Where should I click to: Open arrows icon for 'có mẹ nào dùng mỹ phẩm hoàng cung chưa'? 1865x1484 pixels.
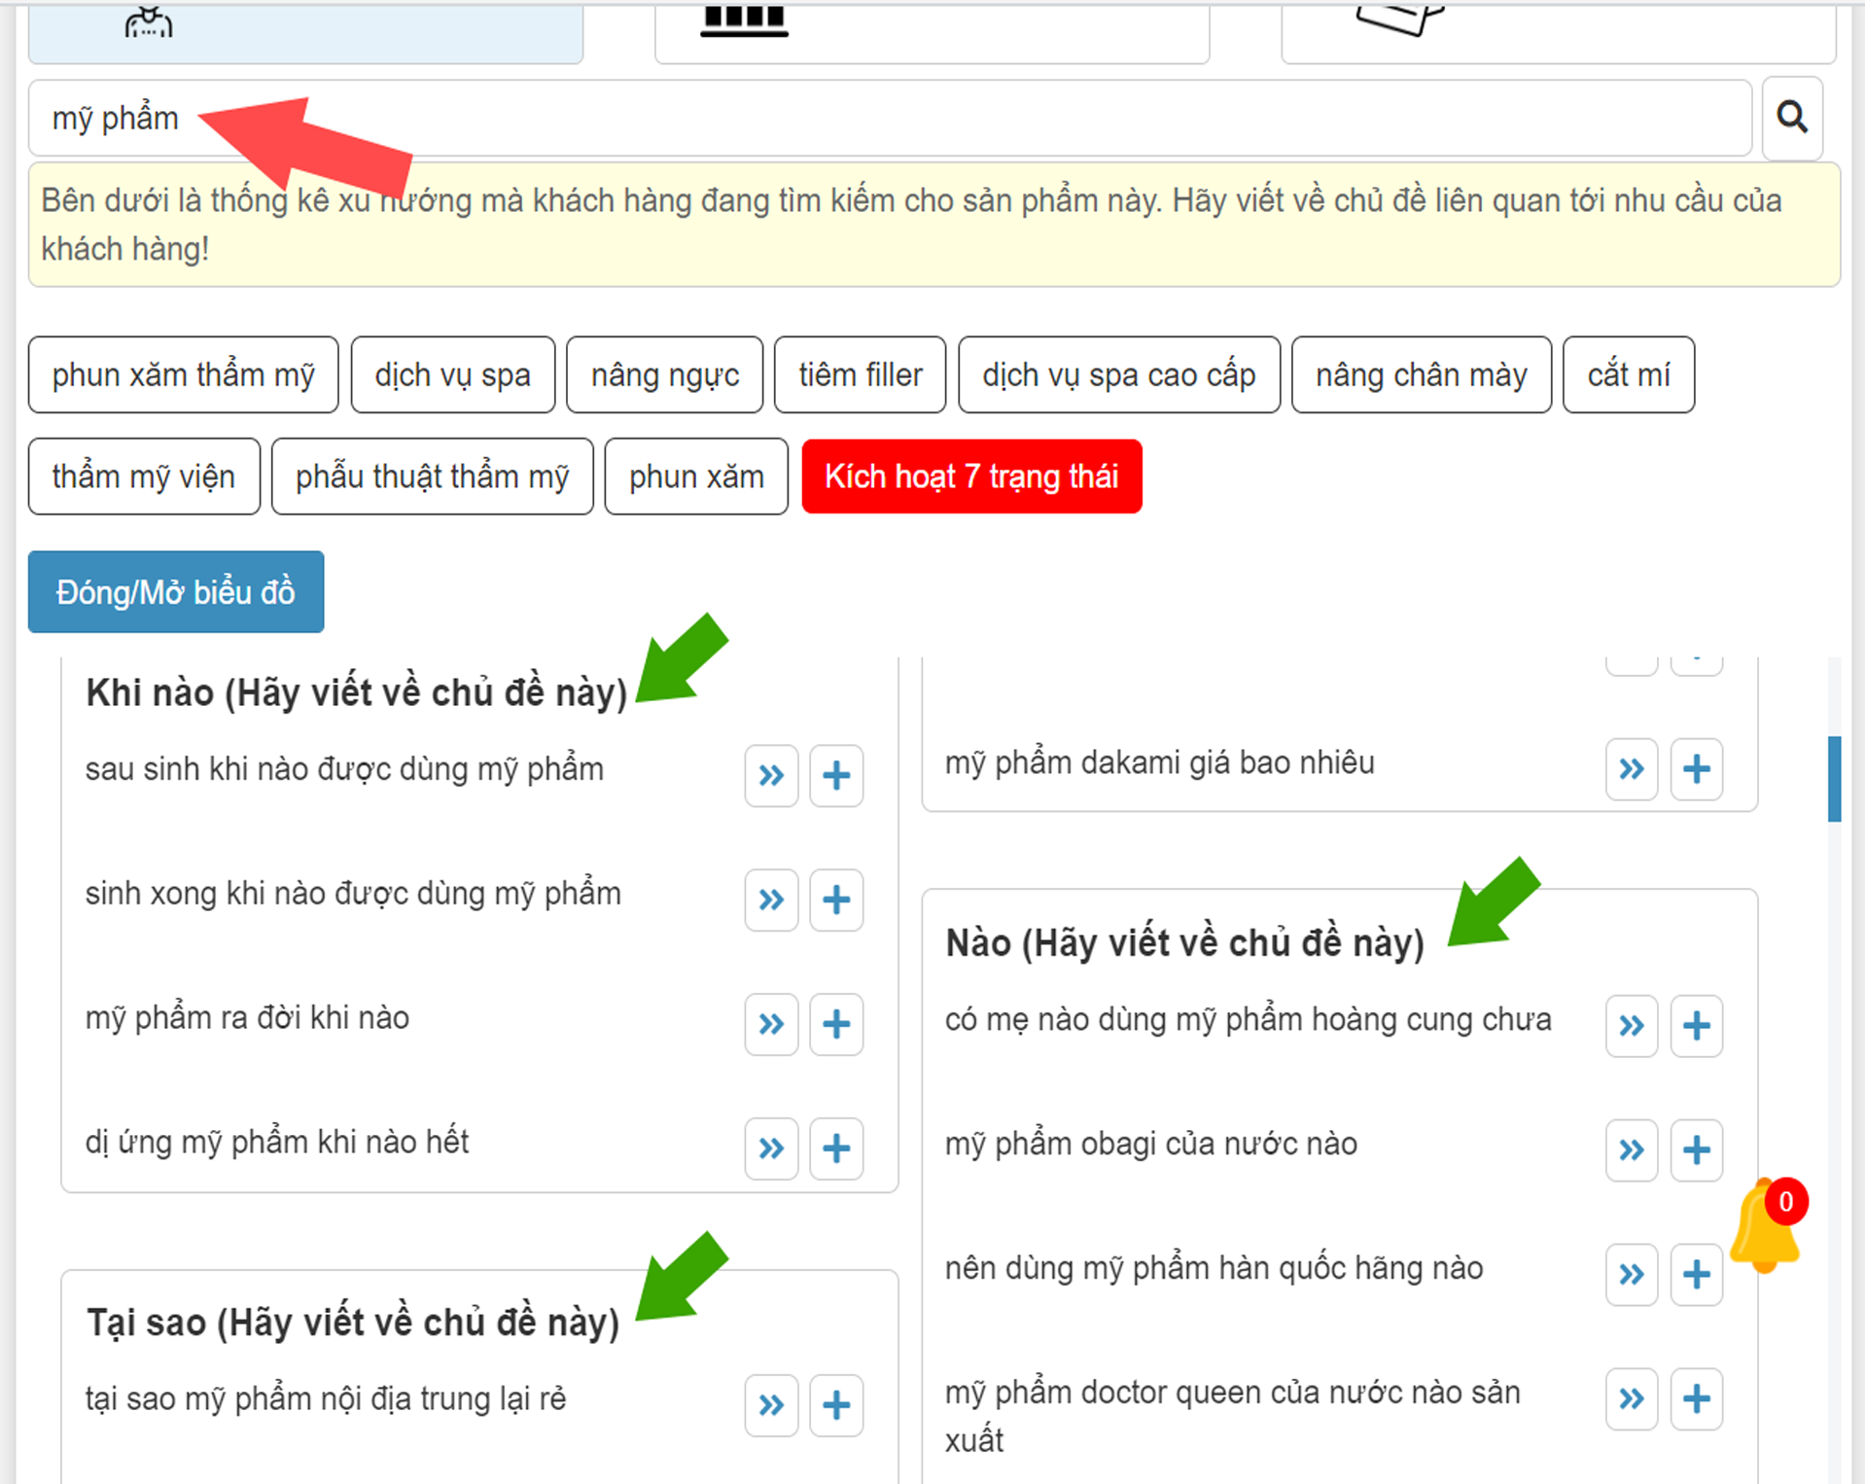coord(1632,1027)
